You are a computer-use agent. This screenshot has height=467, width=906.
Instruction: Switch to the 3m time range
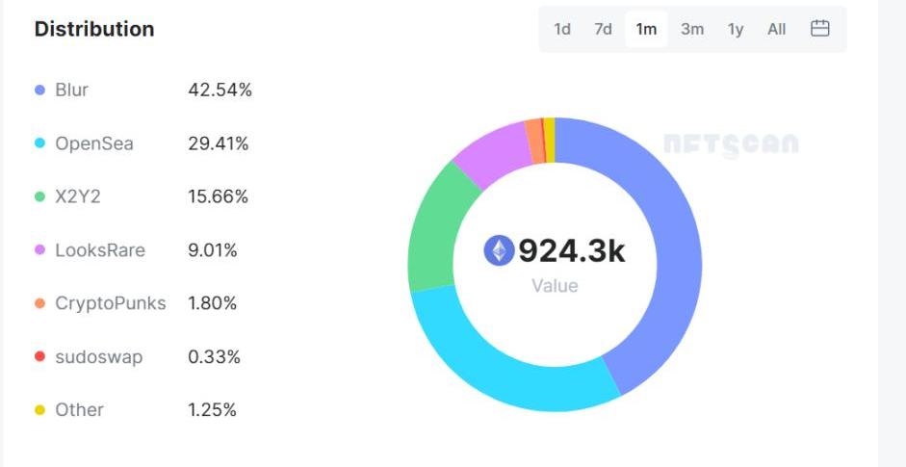point(692,29)
